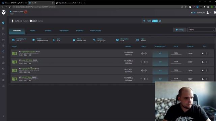Viewport: 216px width, 121px height.
Task: Click the wallet icon beside ton+ethGAINER
Action: (x=33, y=40)
